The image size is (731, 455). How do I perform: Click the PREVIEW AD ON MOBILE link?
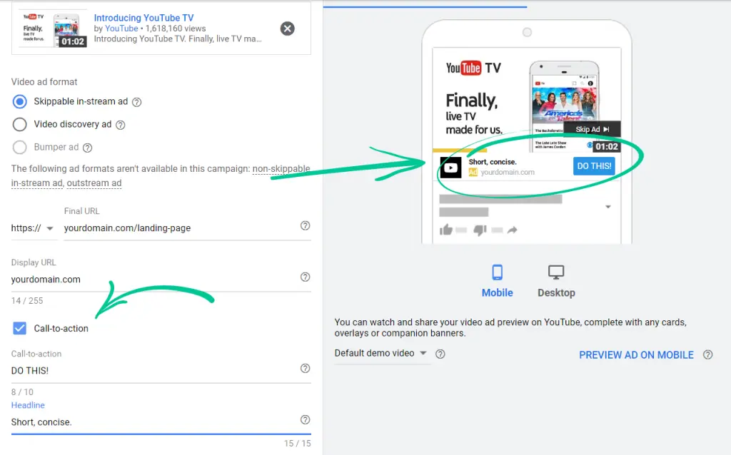coord(636,354)
